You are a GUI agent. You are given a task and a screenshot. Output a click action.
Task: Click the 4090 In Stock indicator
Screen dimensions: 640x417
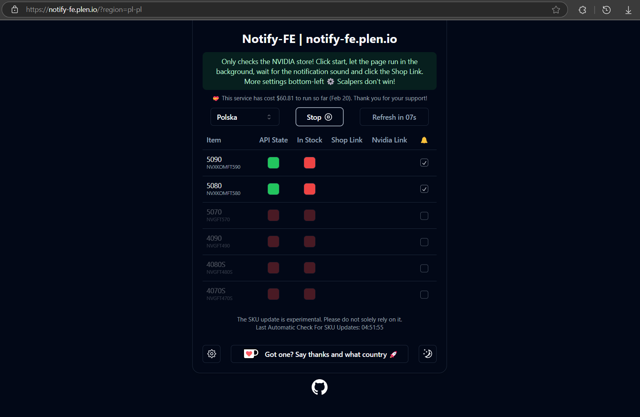click(x=310, y=242)
